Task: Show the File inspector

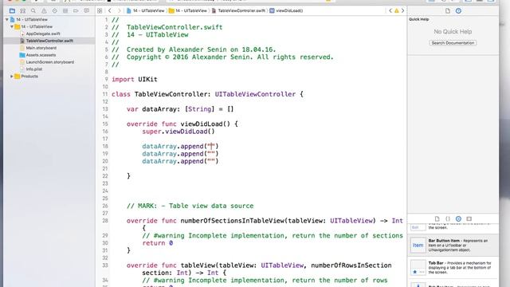Action: click(x=448, y=10)
